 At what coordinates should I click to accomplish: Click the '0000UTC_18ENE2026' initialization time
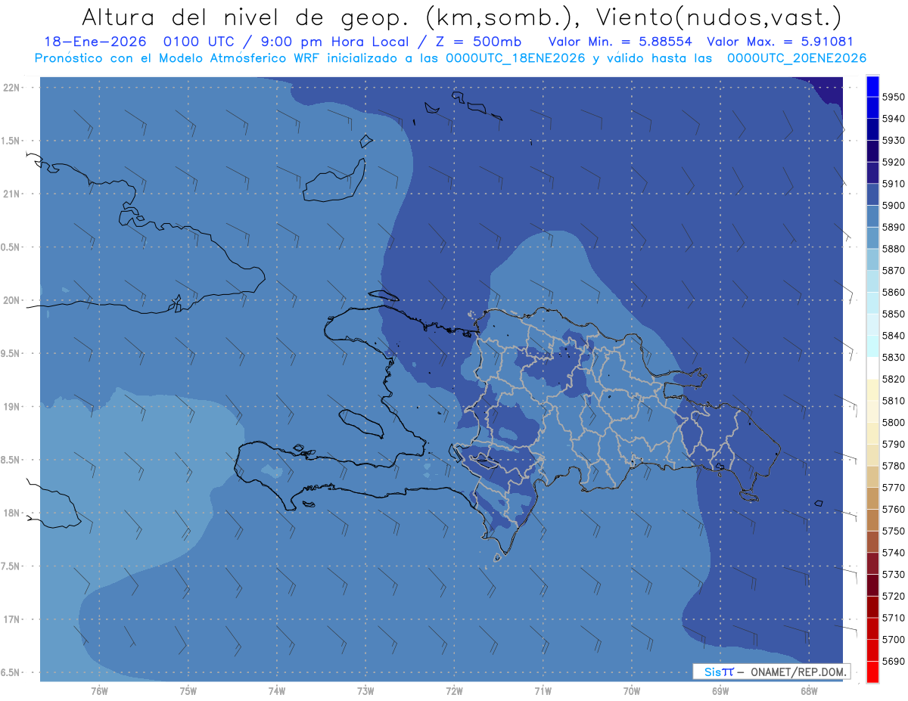[x=515, y=57]
